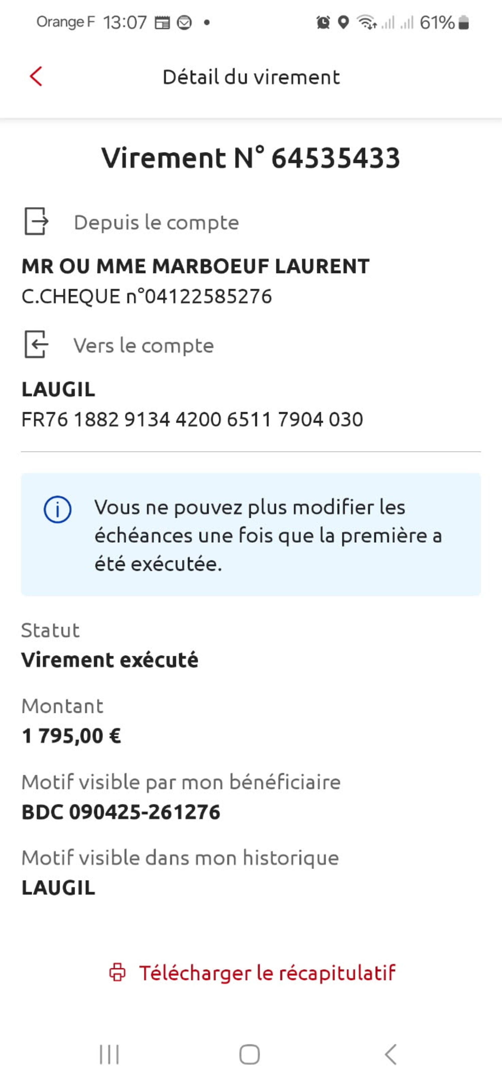Tap Télécharger le récapitulatif link
502x1087 pixels.
[267, 973]
